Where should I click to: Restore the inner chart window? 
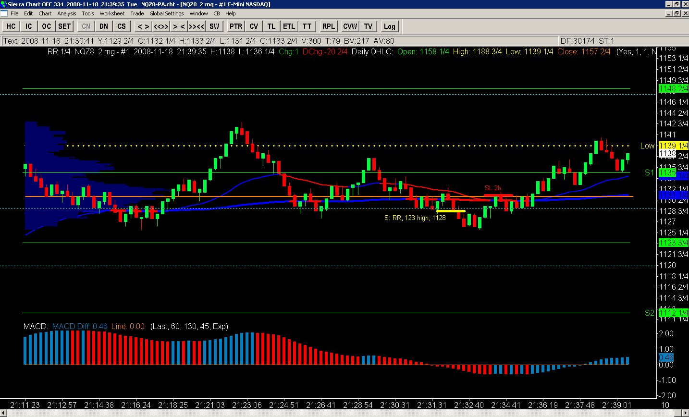coord(676,13)
